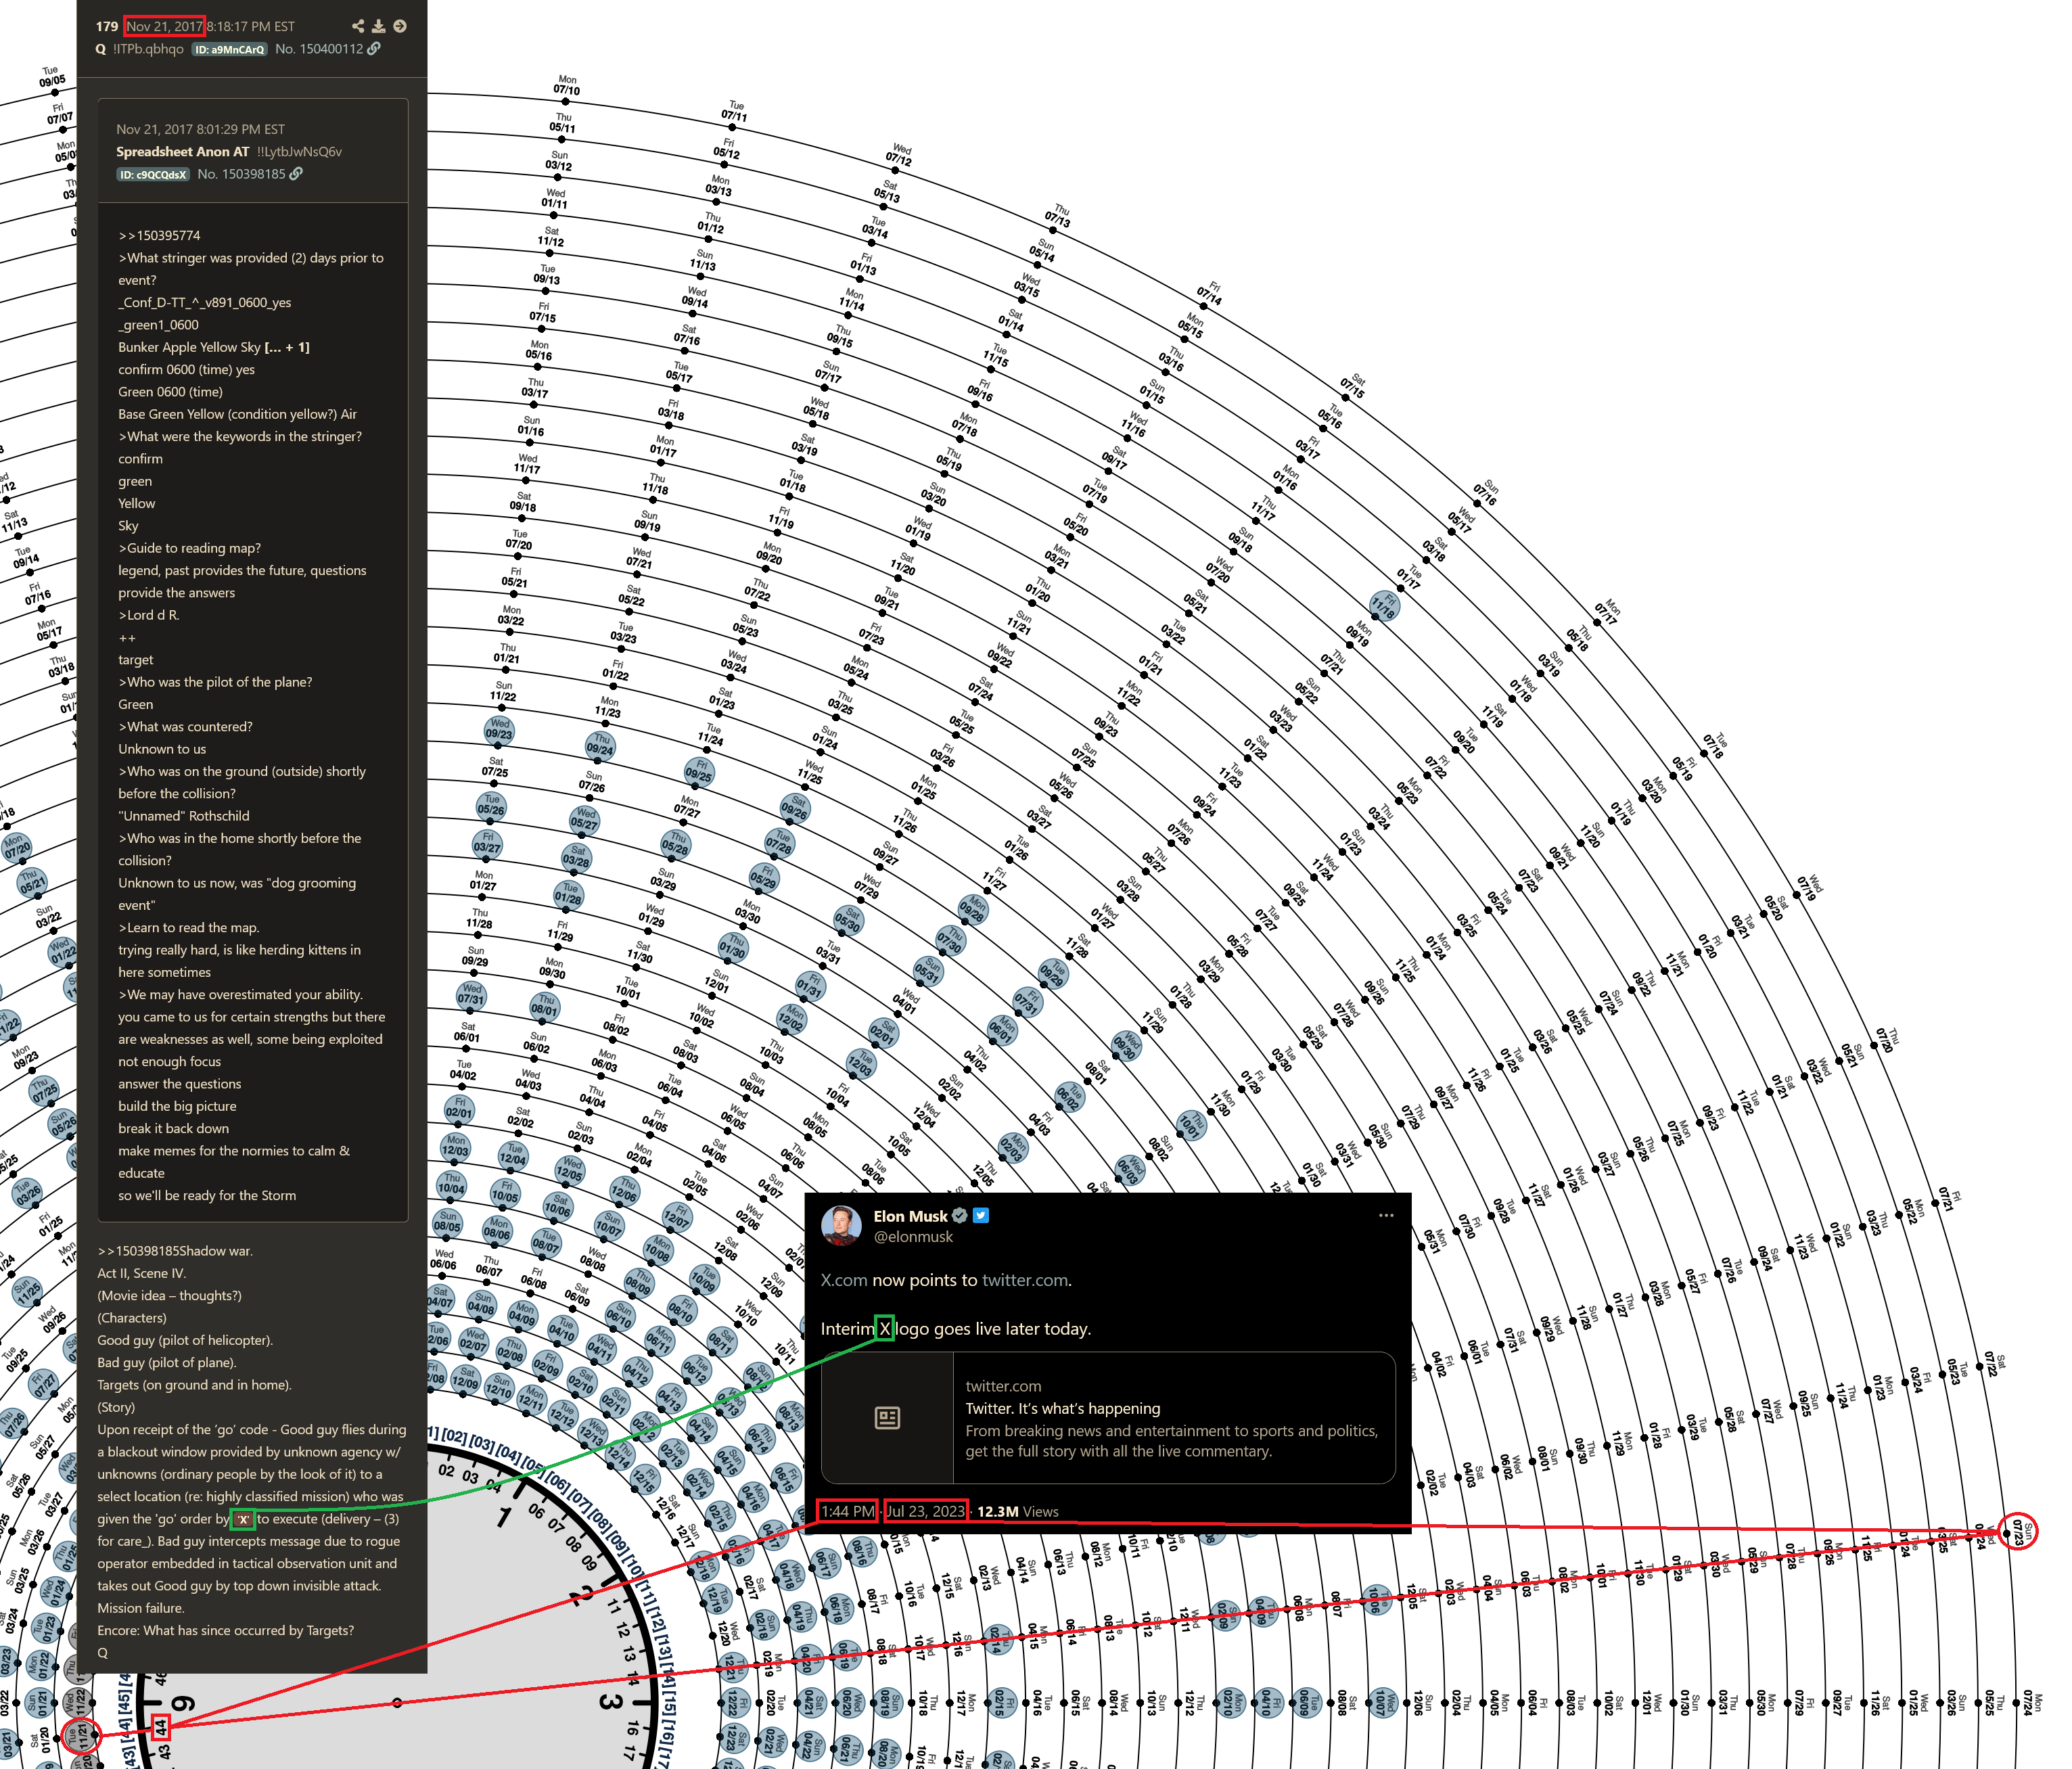Image resolution: width=2072 pixels, height=1769 pixels.
Task: Click the share icon on post 179
Action: (x=358, y=26)
